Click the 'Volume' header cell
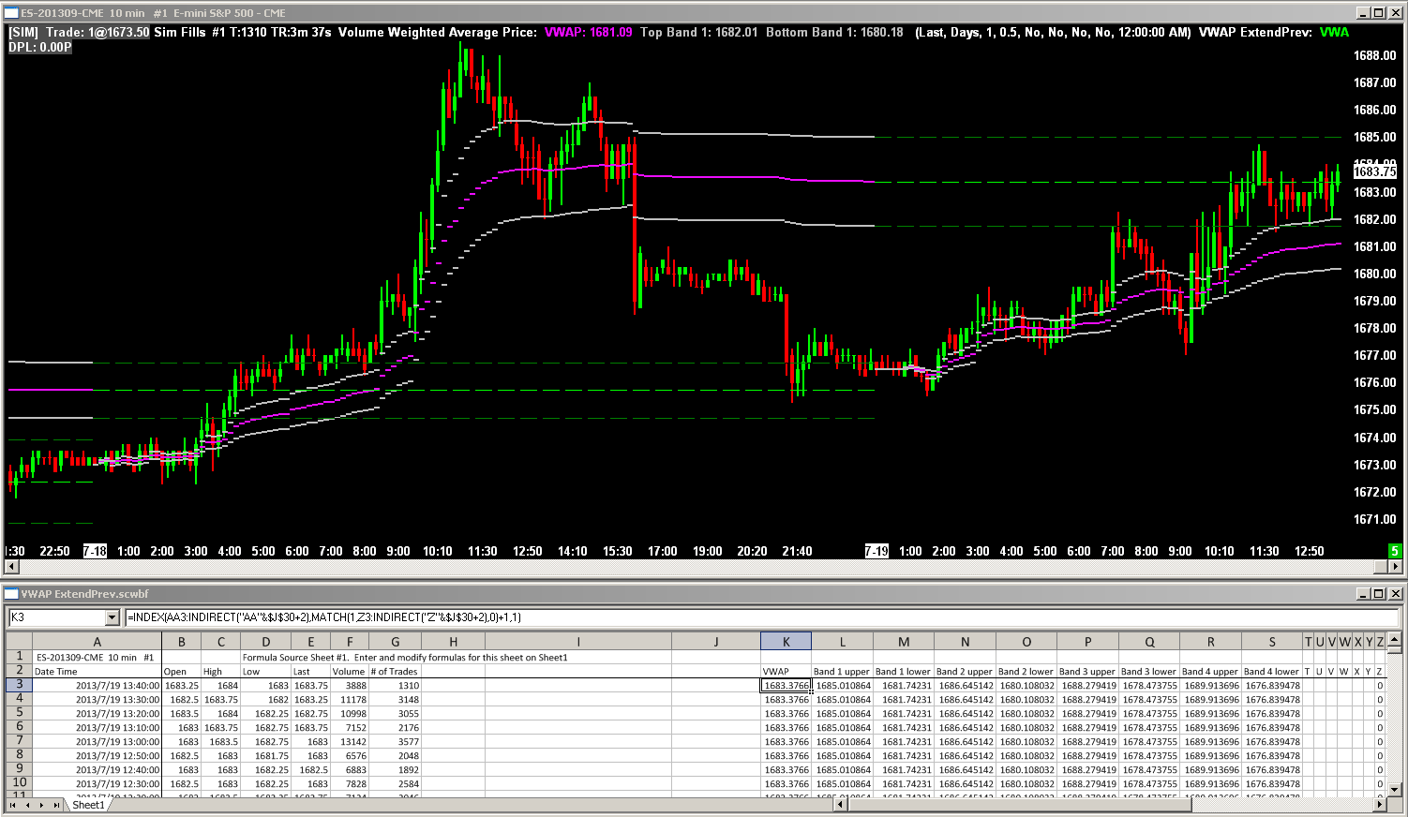 coord(350,672)
